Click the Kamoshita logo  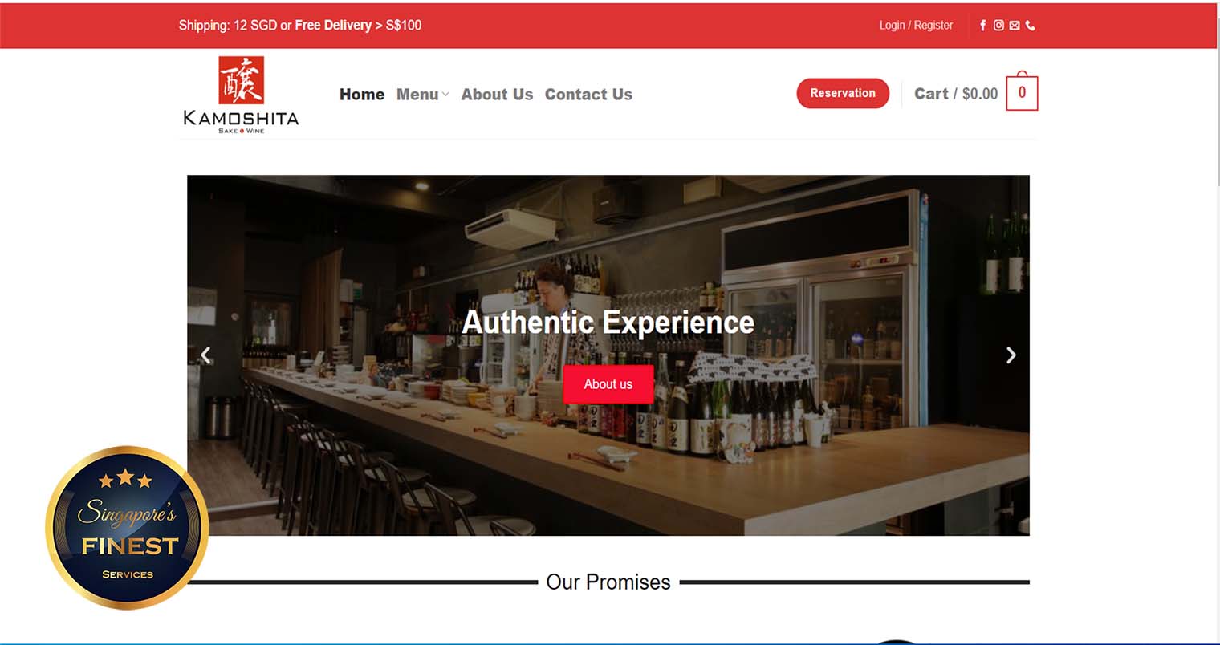(x=241, y=95)
